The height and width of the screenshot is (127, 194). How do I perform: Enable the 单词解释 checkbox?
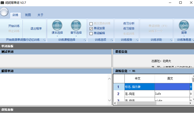pos(91,34)
